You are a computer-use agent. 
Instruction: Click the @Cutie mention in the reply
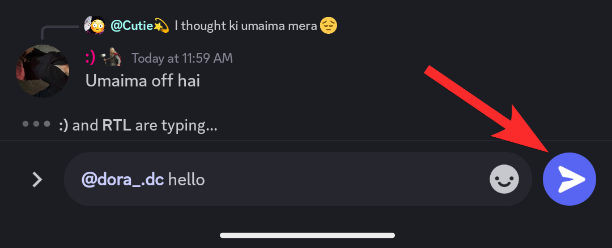131,25
